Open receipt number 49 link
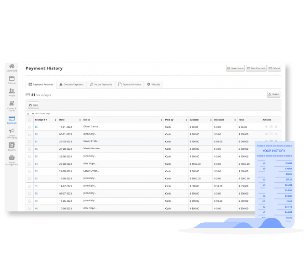Viewport: 306px width, 273px height. (36, 201)
